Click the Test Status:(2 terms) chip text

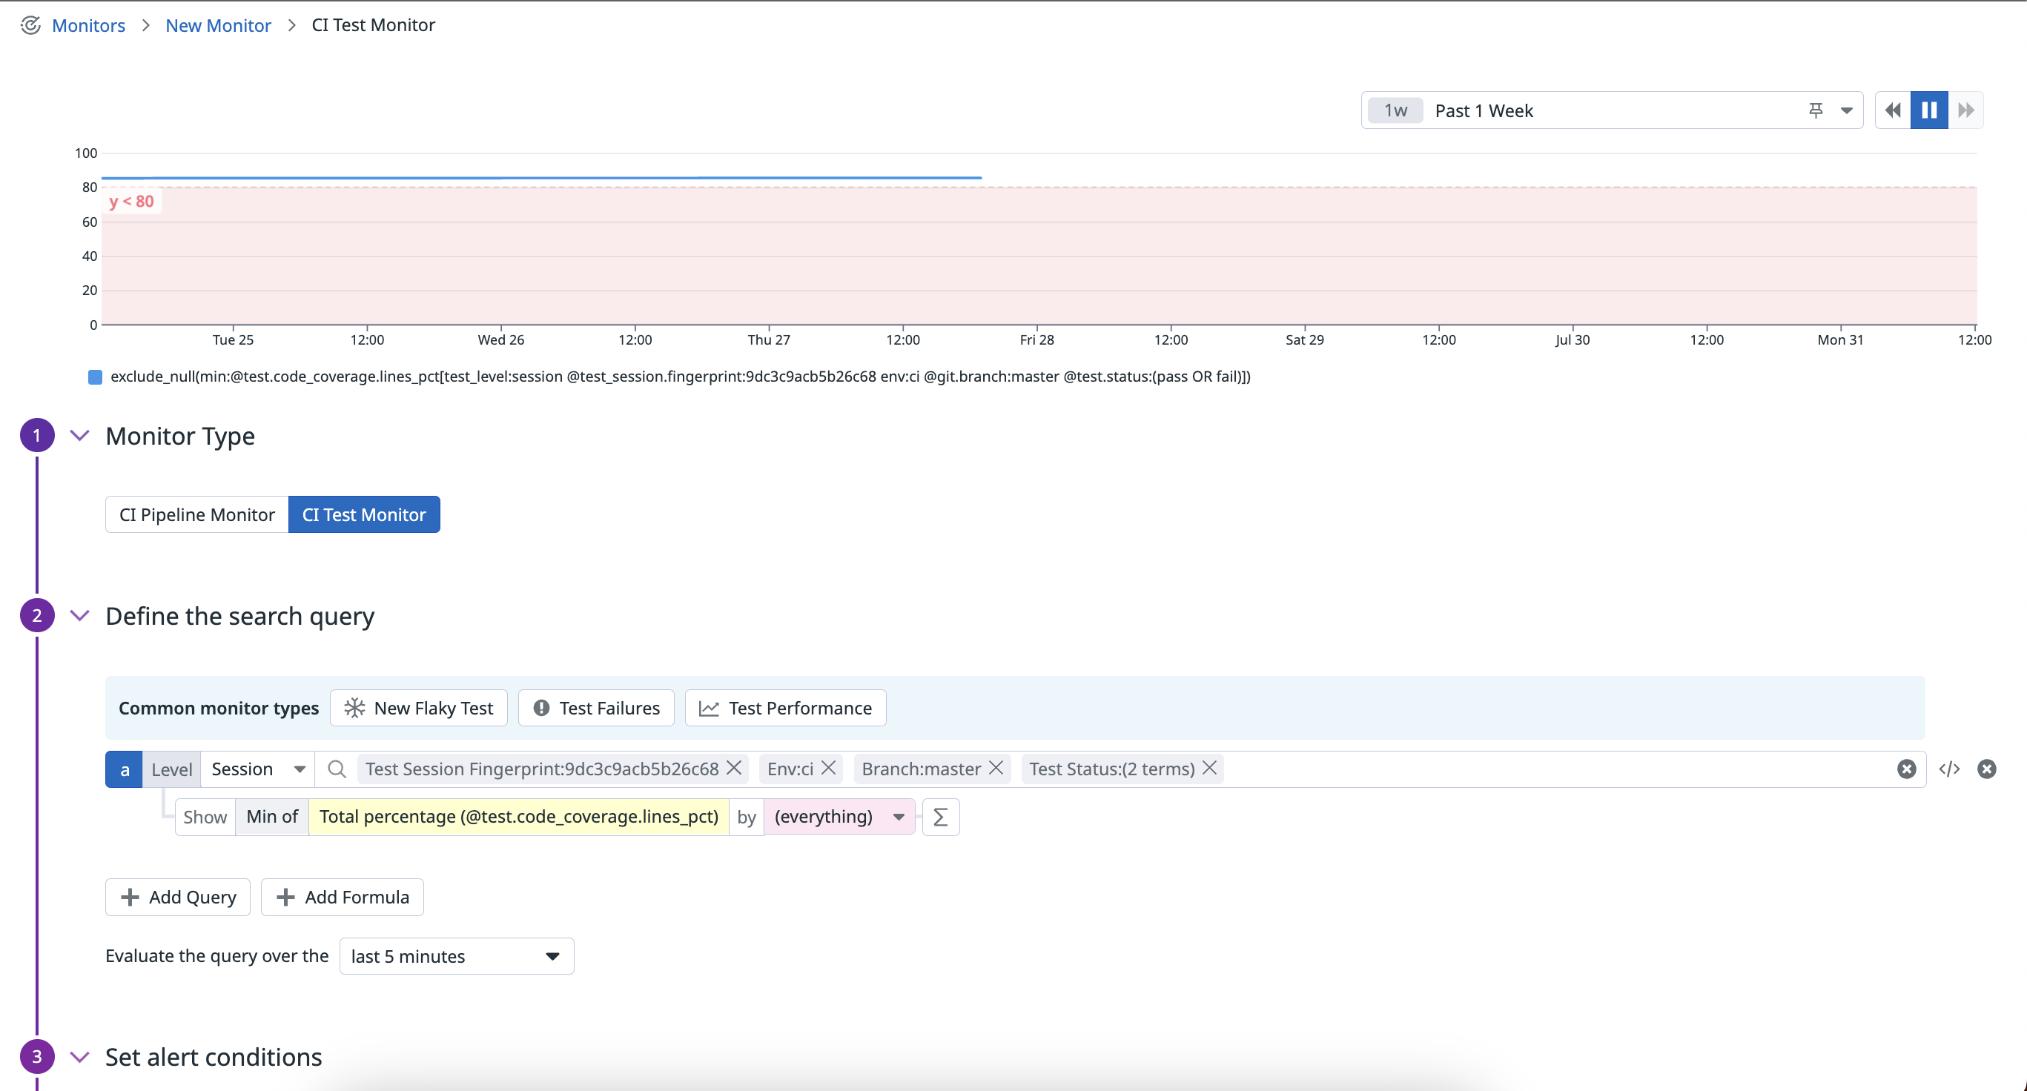pos(1111,769)
